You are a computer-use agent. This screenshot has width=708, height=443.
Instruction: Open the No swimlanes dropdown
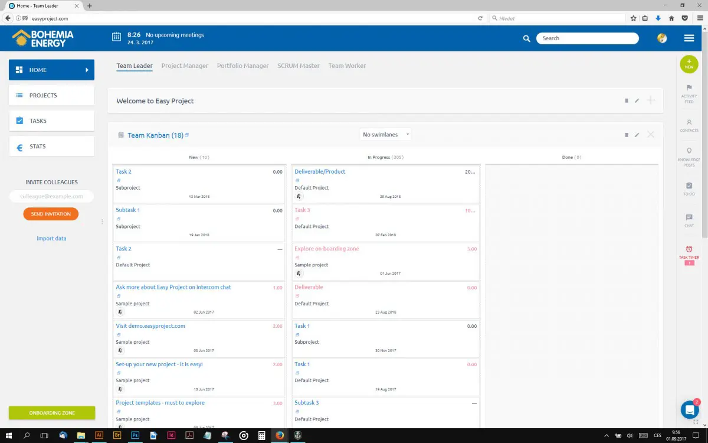pos(385,134)
